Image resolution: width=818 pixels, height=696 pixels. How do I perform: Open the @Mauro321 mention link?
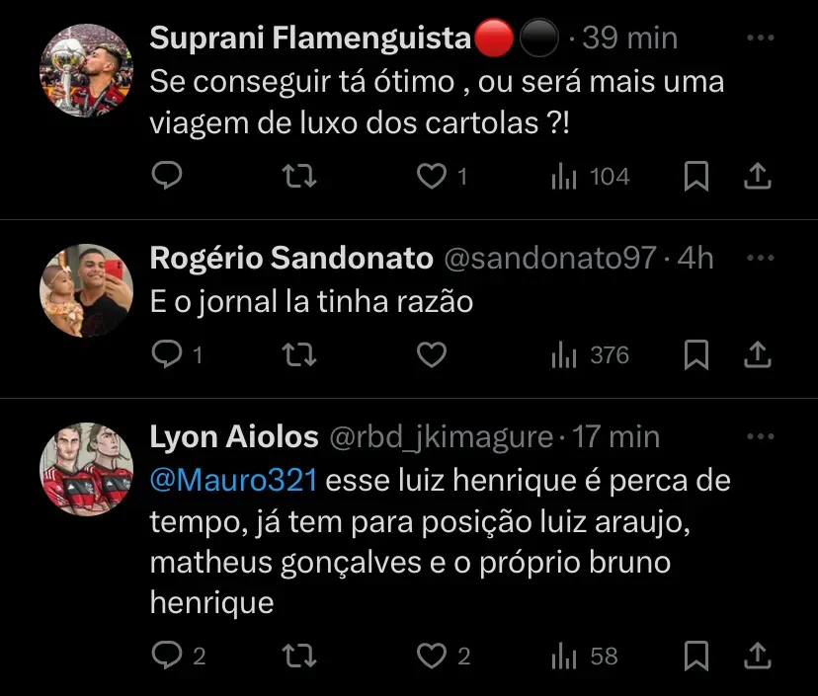click(233, 482)
